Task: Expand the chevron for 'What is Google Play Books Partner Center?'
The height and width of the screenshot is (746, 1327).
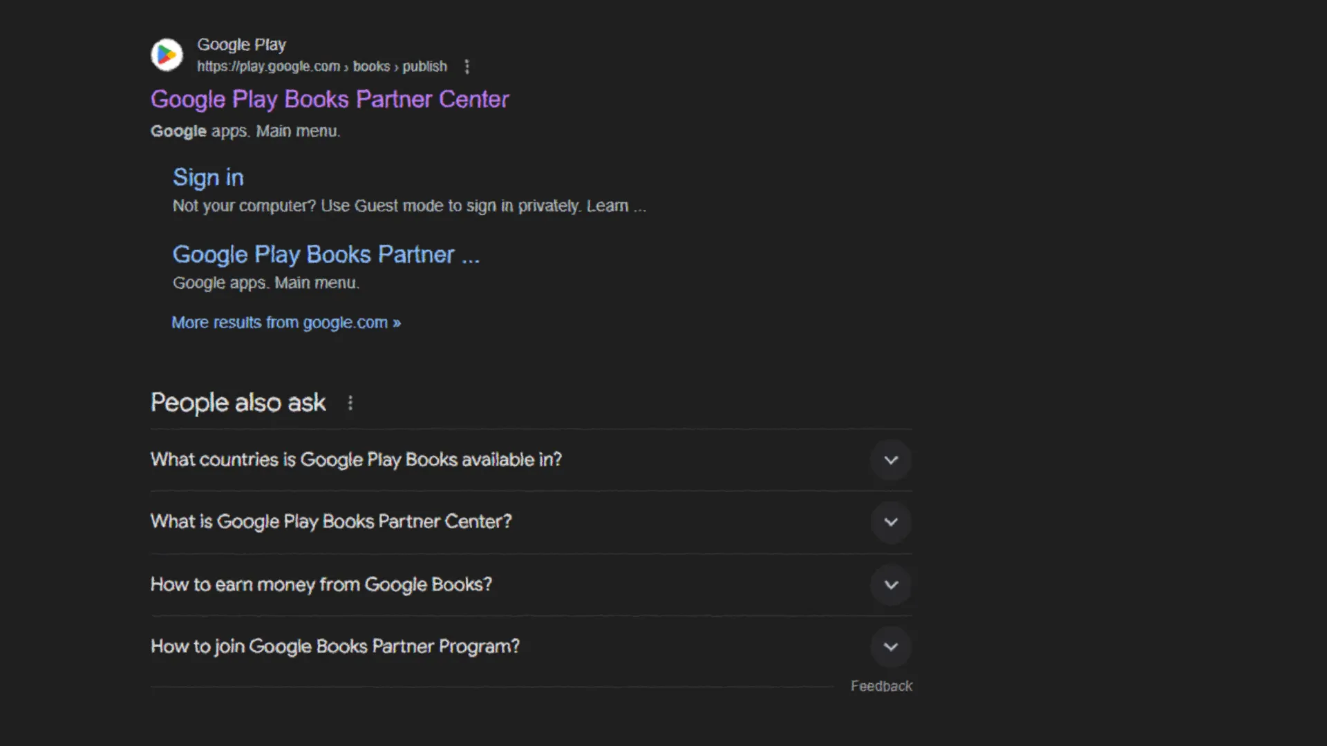Action: [x=891, y=522]
